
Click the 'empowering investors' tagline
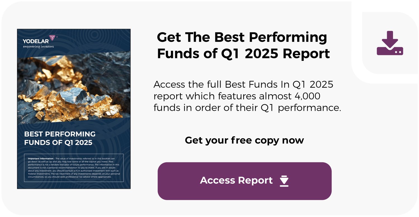pos(38,47)
